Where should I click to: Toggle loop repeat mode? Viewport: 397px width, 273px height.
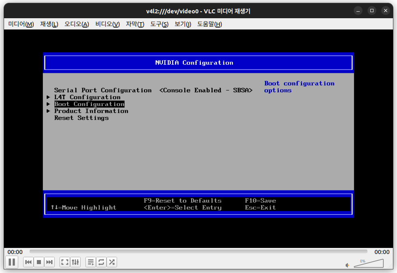click(x=101, y=262)
